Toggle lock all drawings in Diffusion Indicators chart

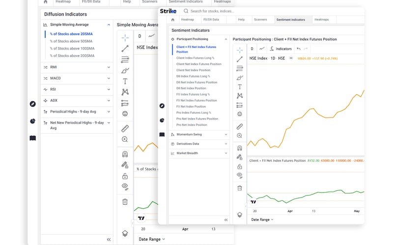pos(125,176)
